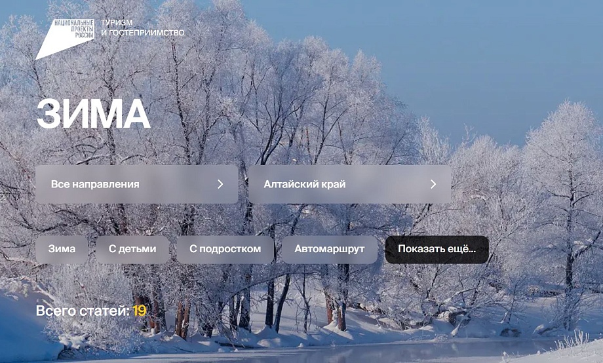The height and width of the screenshot is (363, 603).
Task: Toggle the 'С подростком' filter tag
Action: click(x=225, y=249)
